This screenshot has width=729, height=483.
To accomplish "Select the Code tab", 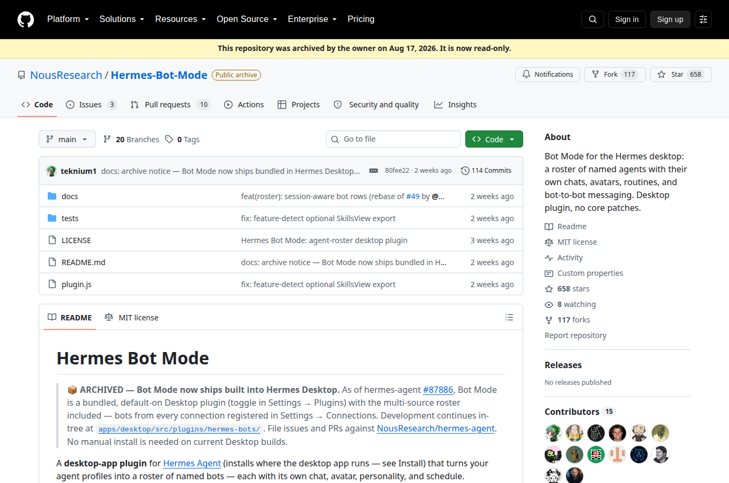I will 37,105.
